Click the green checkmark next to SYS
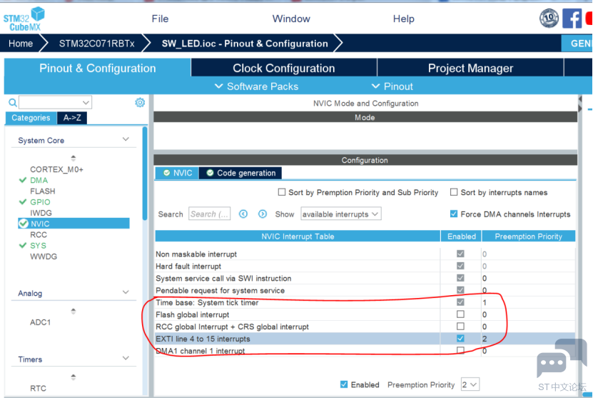593x398 pixels. pyautogui.click(x=23, y=245)
